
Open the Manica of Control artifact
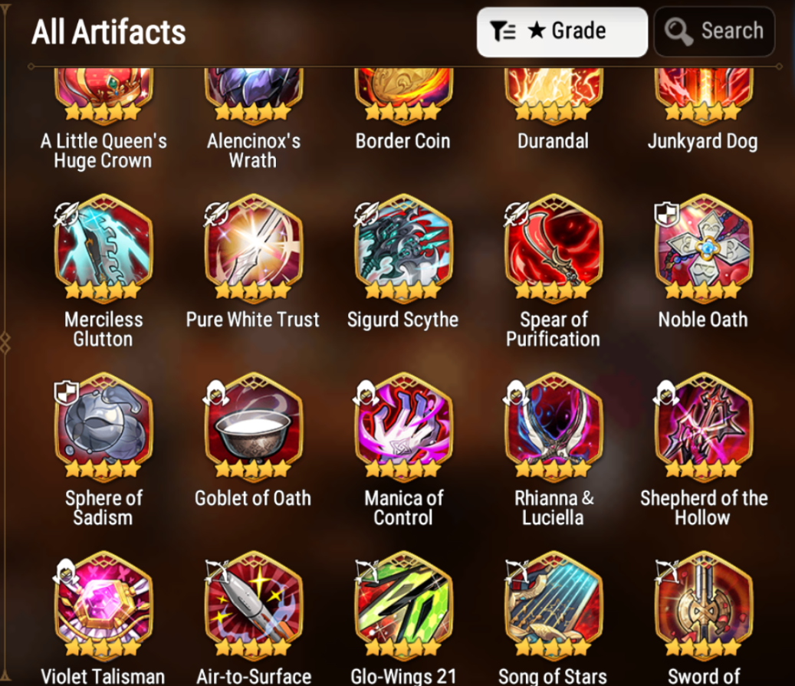(x=403, y=425)
